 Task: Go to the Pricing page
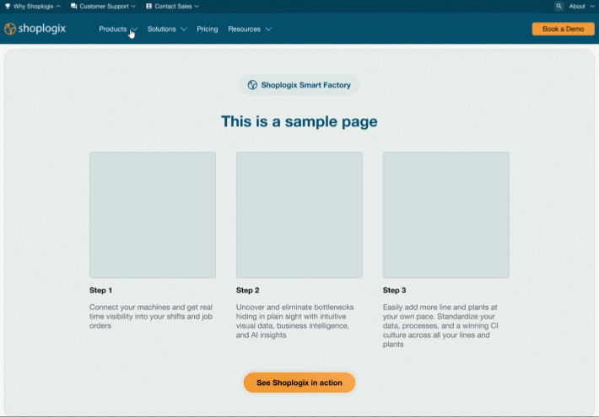pyautogui.click(x=208, y=29)
